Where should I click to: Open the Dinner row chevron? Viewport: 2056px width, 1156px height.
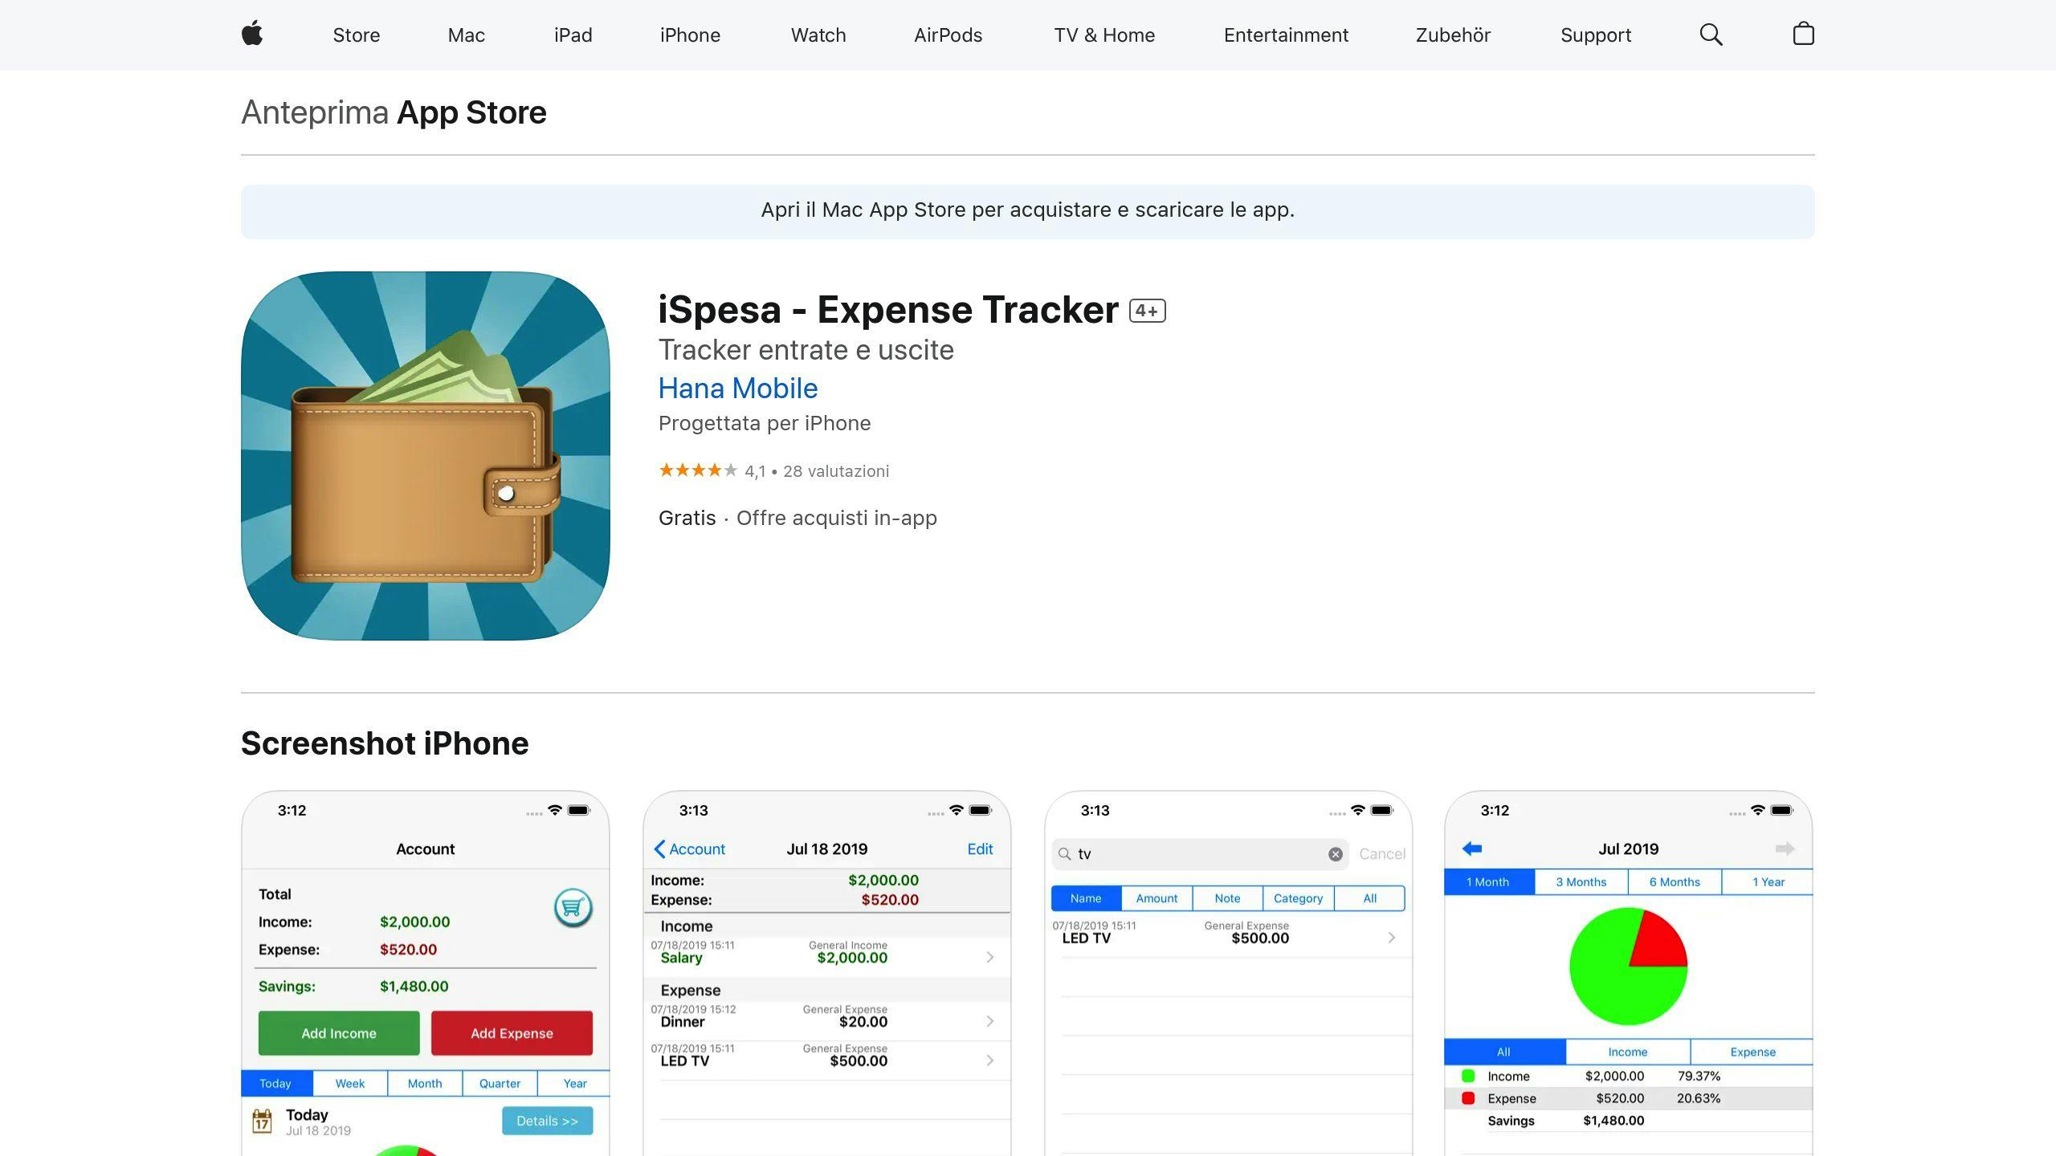989,1021
